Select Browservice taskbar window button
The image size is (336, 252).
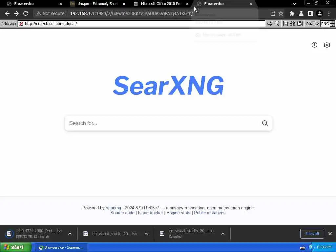coord(61,247)
